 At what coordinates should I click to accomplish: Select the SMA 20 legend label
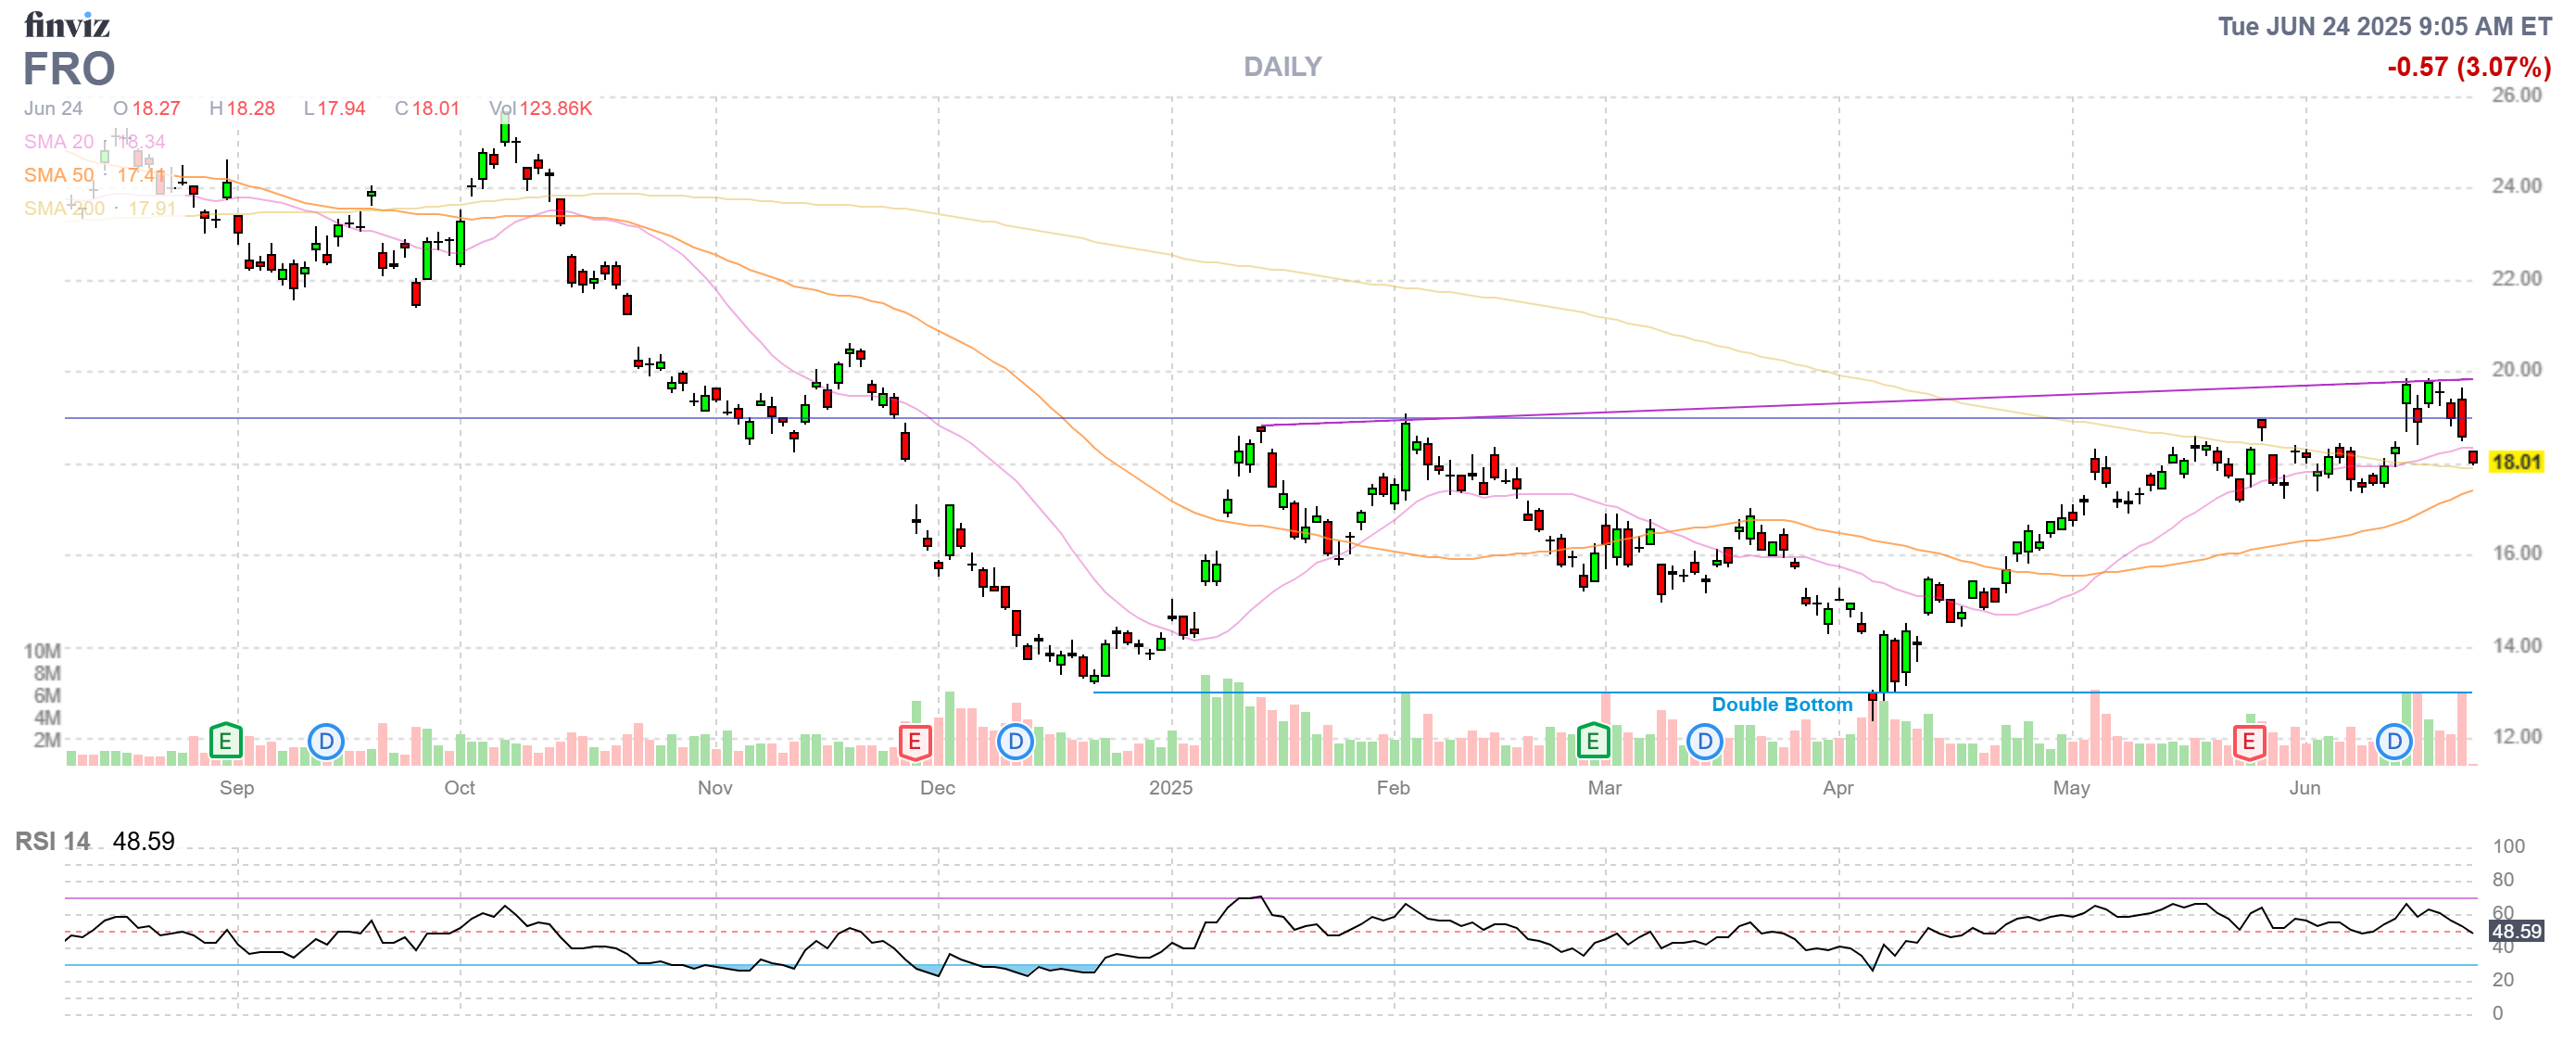[58, 142]
